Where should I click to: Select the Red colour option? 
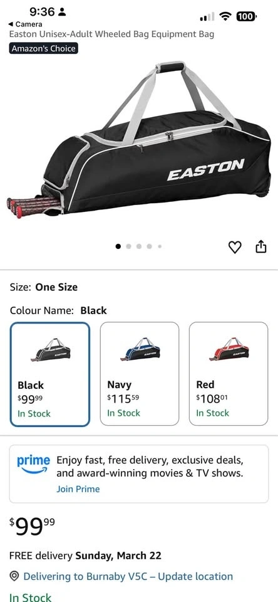(x=229, y=374)
